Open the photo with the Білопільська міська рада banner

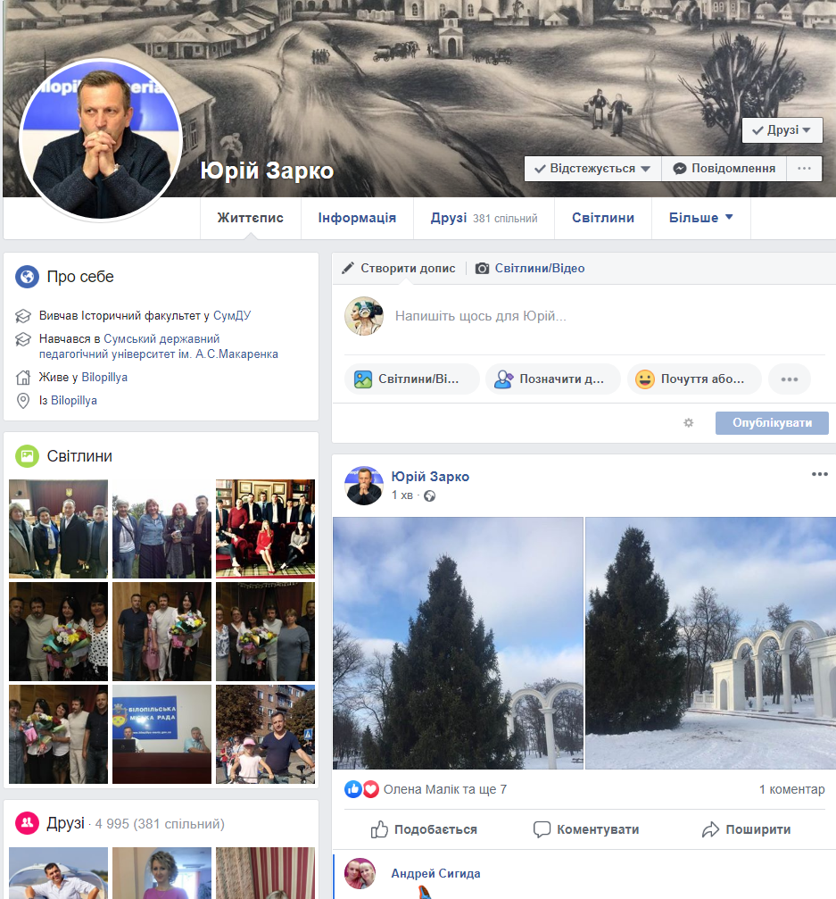pos(161,734)
